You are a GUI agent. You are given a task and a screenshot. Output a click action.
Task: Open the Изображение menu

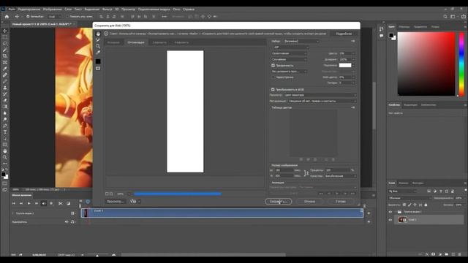(x=52, y=9)
